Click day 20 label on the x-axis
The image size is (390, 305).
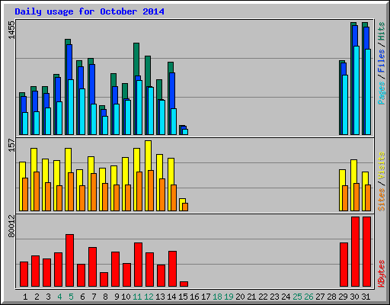(240, 297)
